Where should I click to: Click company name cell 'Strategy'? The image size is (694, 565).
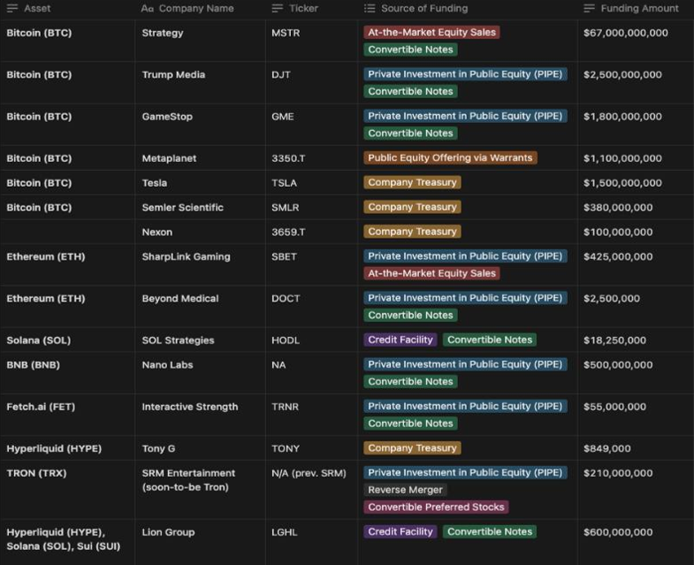pos(163,33)
